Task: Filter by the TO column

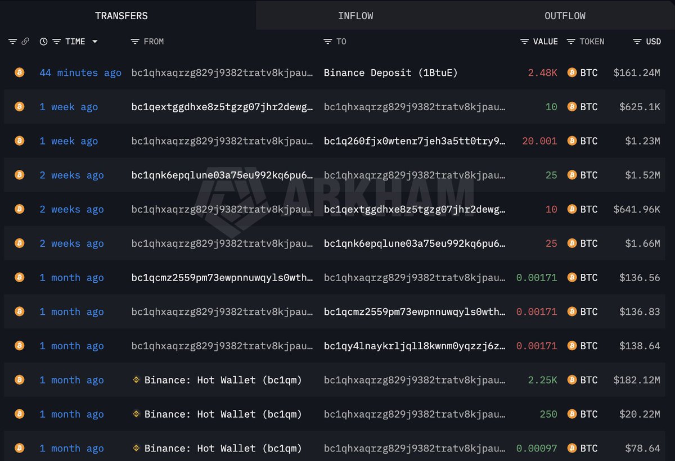Action: coord(328,42)
